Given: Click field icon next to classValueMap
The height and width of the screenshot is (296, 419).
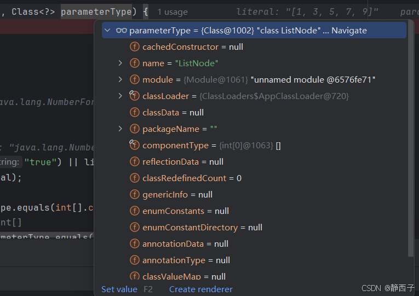Looking at the screenshot, I should tap(135, 276).
